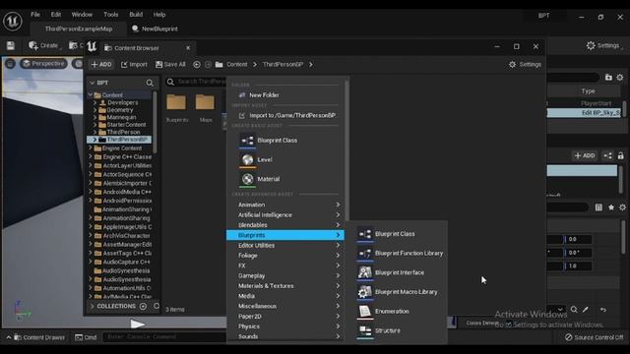630x354 pixels.
Task: Click the Import button
Action: [x=134, y=64]
